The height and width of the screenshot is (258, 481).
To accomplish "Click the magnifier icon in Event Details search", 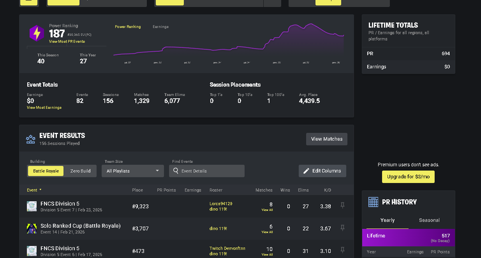I will (x=176, y=171).
